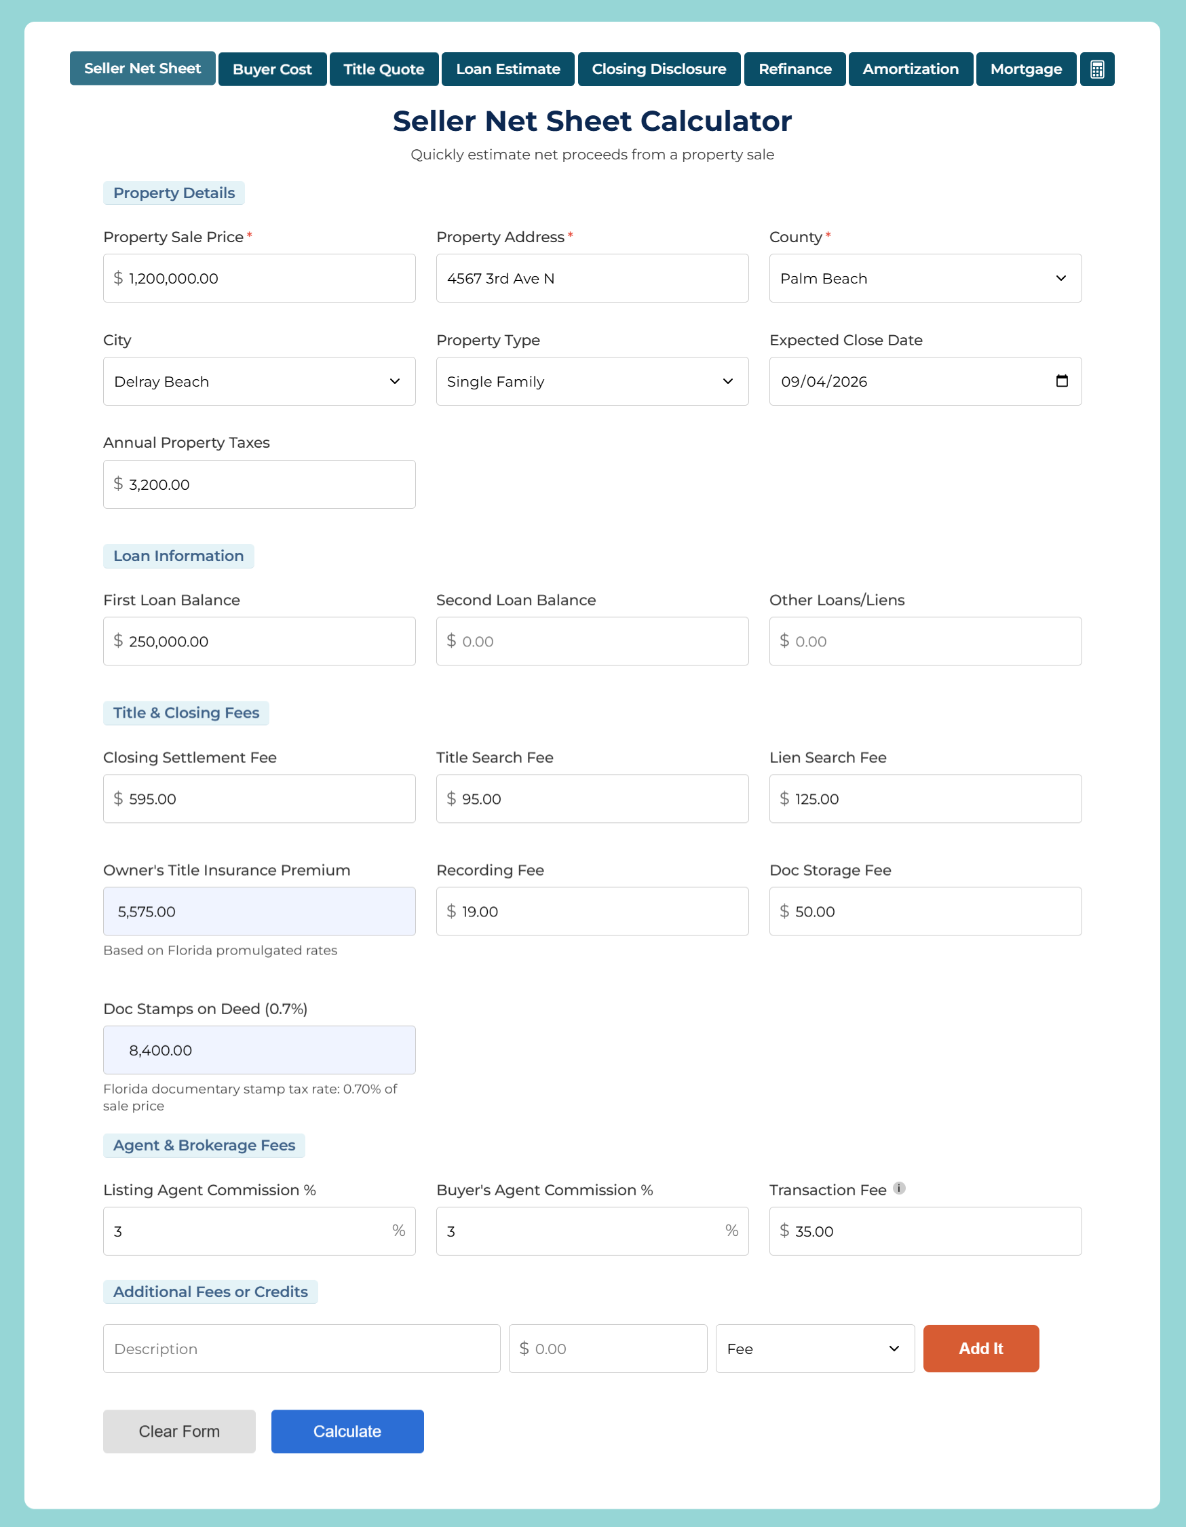Change the Property Type from Single Family
This screenshot has width=1186, height=1527.
point(592,381)
